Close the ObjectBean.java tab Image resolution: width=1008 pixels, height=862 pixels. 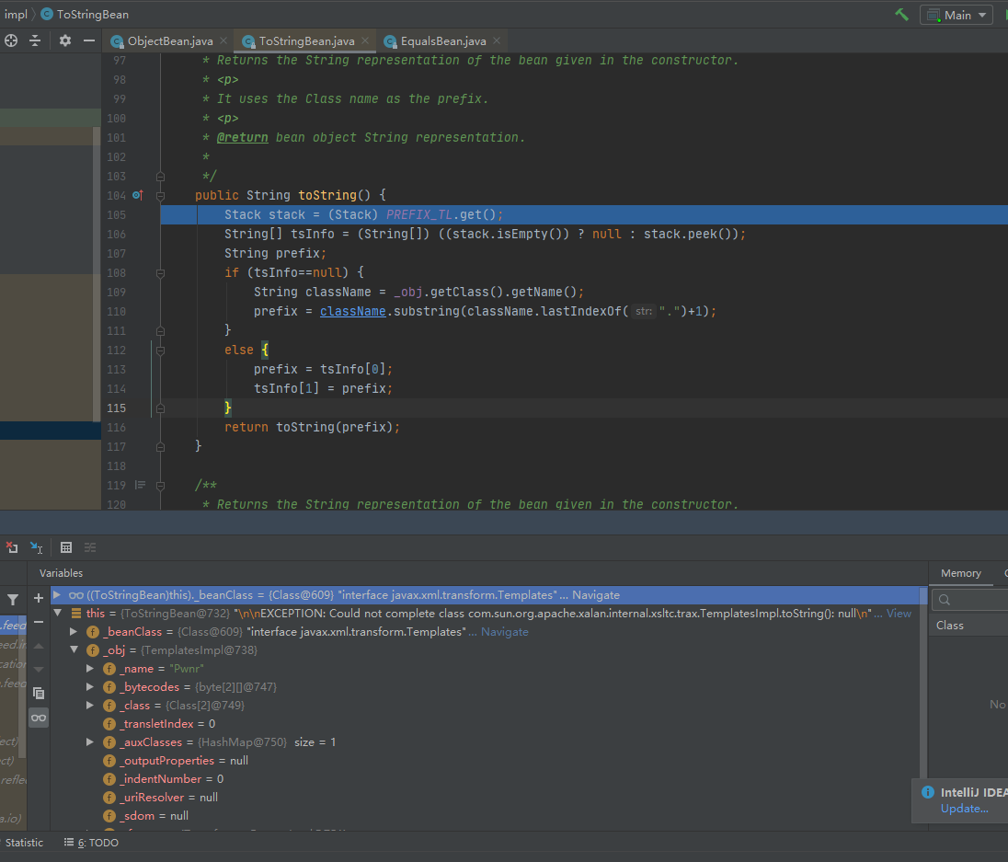pyautogui.click(x=223, y=40)
